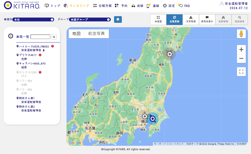The width and height of the screenshot is (251, 154).
Task: Select vehicle フリー車B
Action: click(26, 89)
